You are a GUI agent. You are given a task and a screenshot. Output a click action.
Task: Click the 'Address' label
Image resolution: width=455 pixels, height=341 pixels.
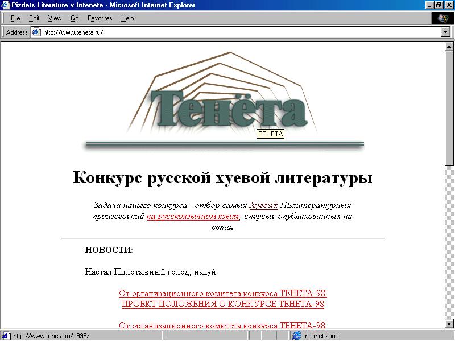(x=17, y=32)
